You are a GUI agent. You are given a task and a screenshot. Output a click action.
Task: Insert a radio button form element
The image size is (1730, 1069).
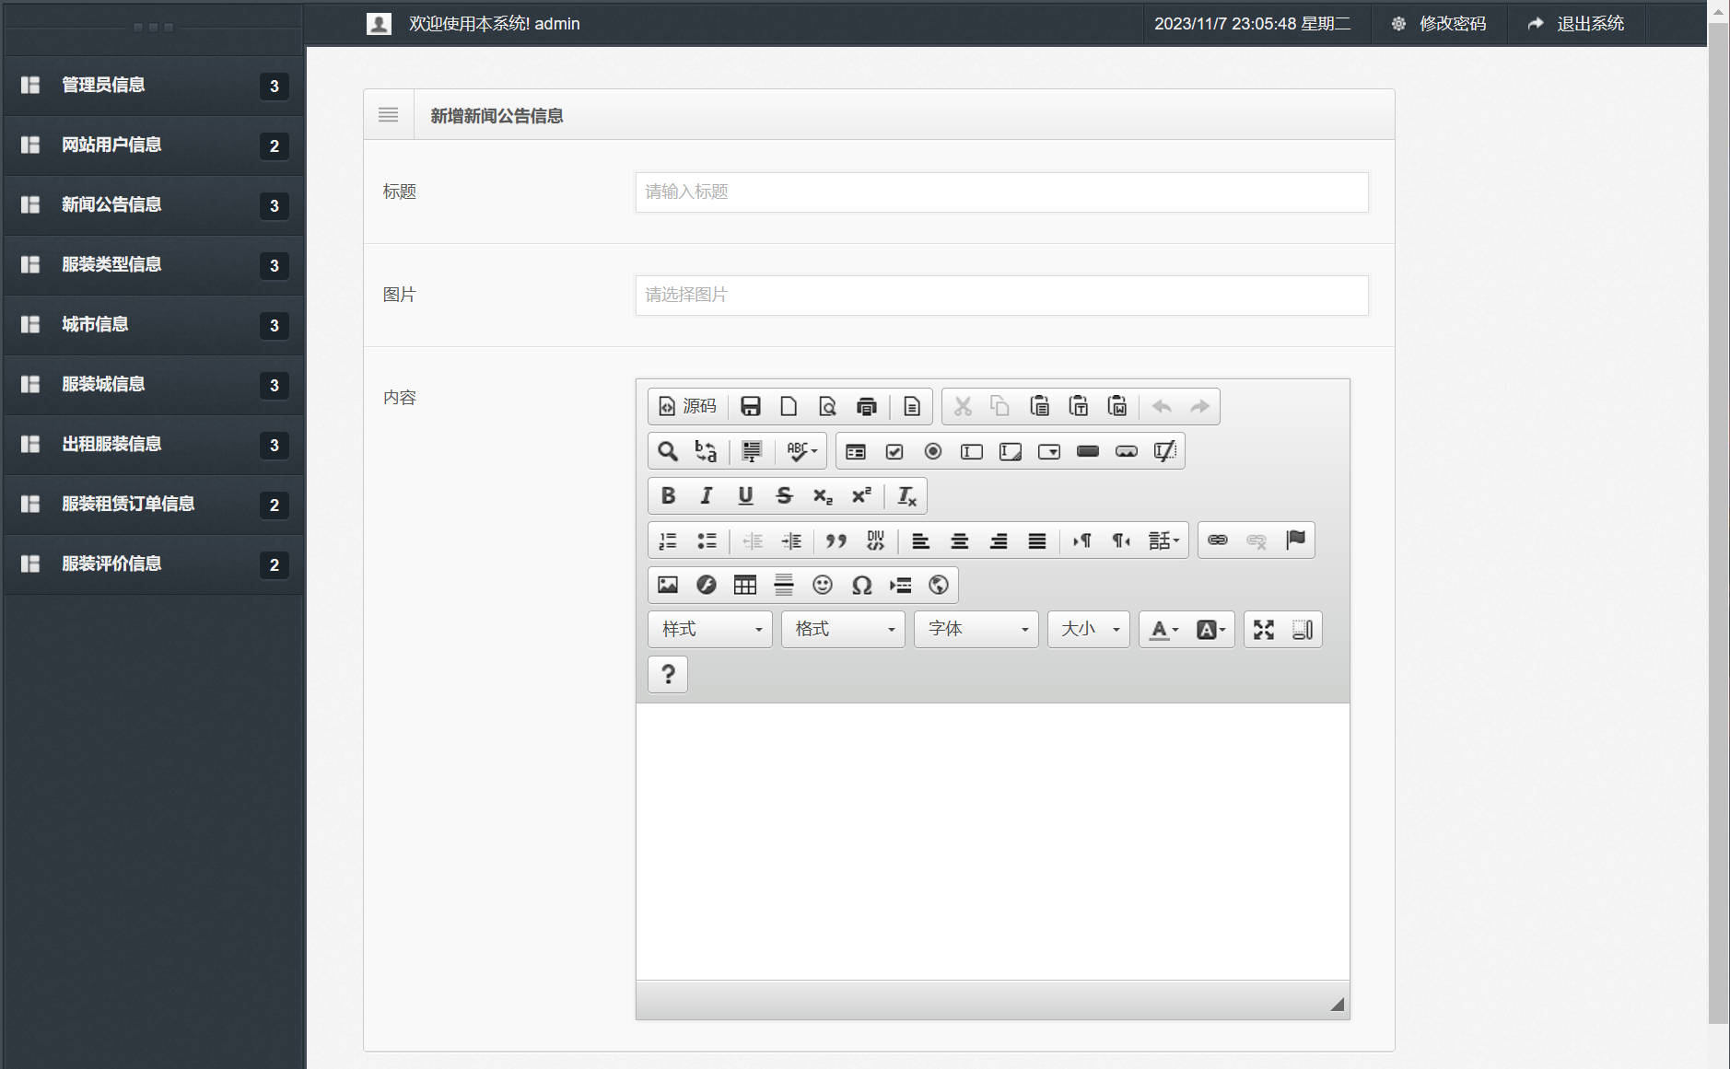932,451
